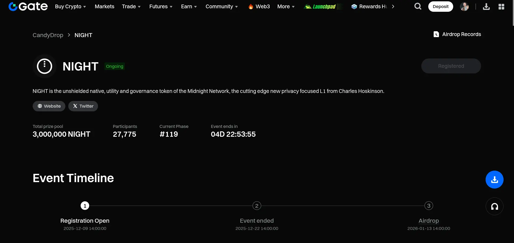Image resolution: width=514 pixels, height=243 pixels.
Task: Click timeline step 2 Event ended marker
Action: pos(257,206)
